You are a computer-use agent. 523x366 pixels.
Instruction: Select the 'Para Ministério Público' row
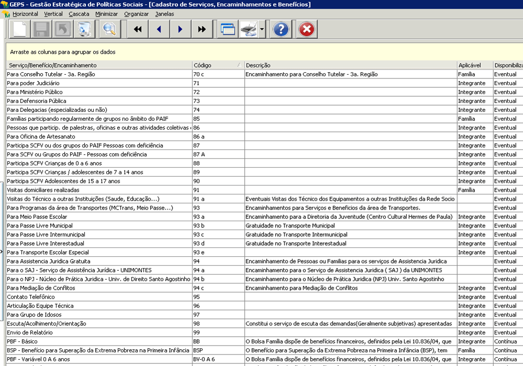pyautogui.click(x=265, y=92)
